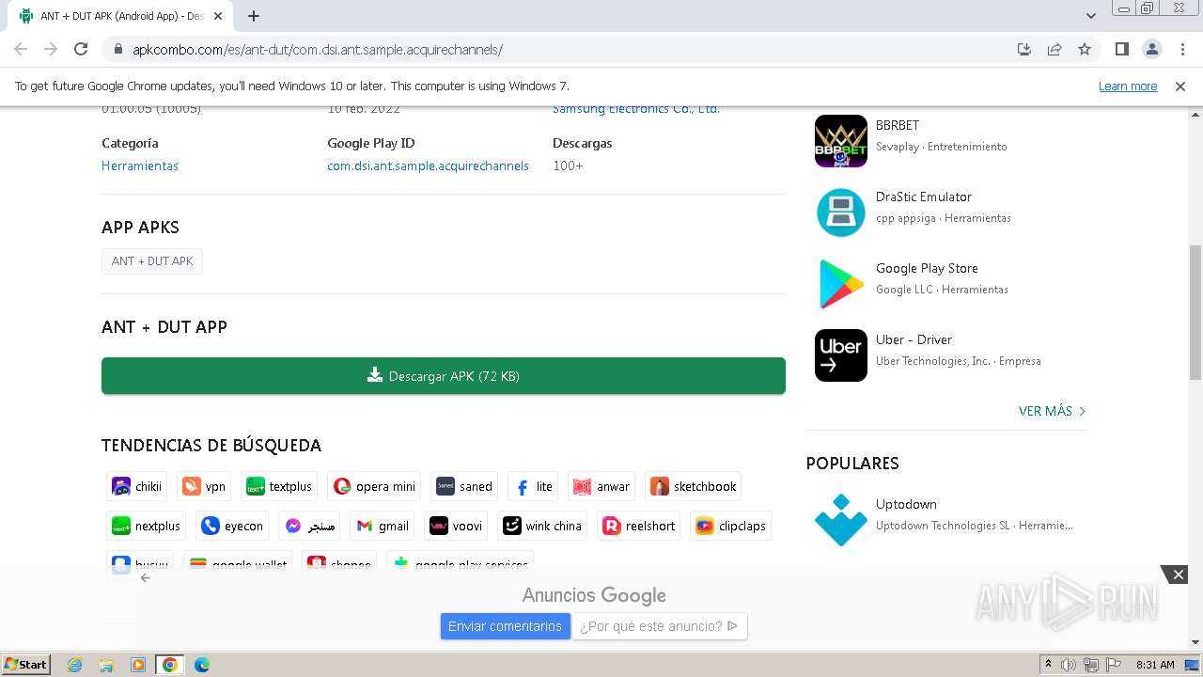Click the Samsung Electronics Co., Ltd. link
The image size is (1203, 677).
tap(636, 109)
